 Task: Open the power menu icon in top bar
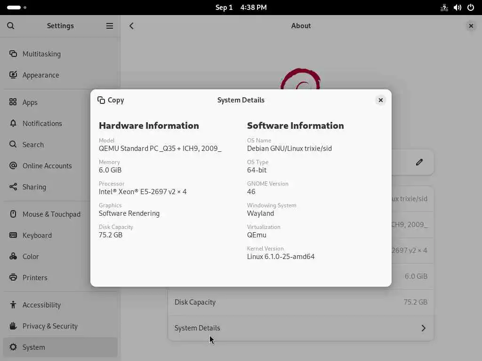471,8
